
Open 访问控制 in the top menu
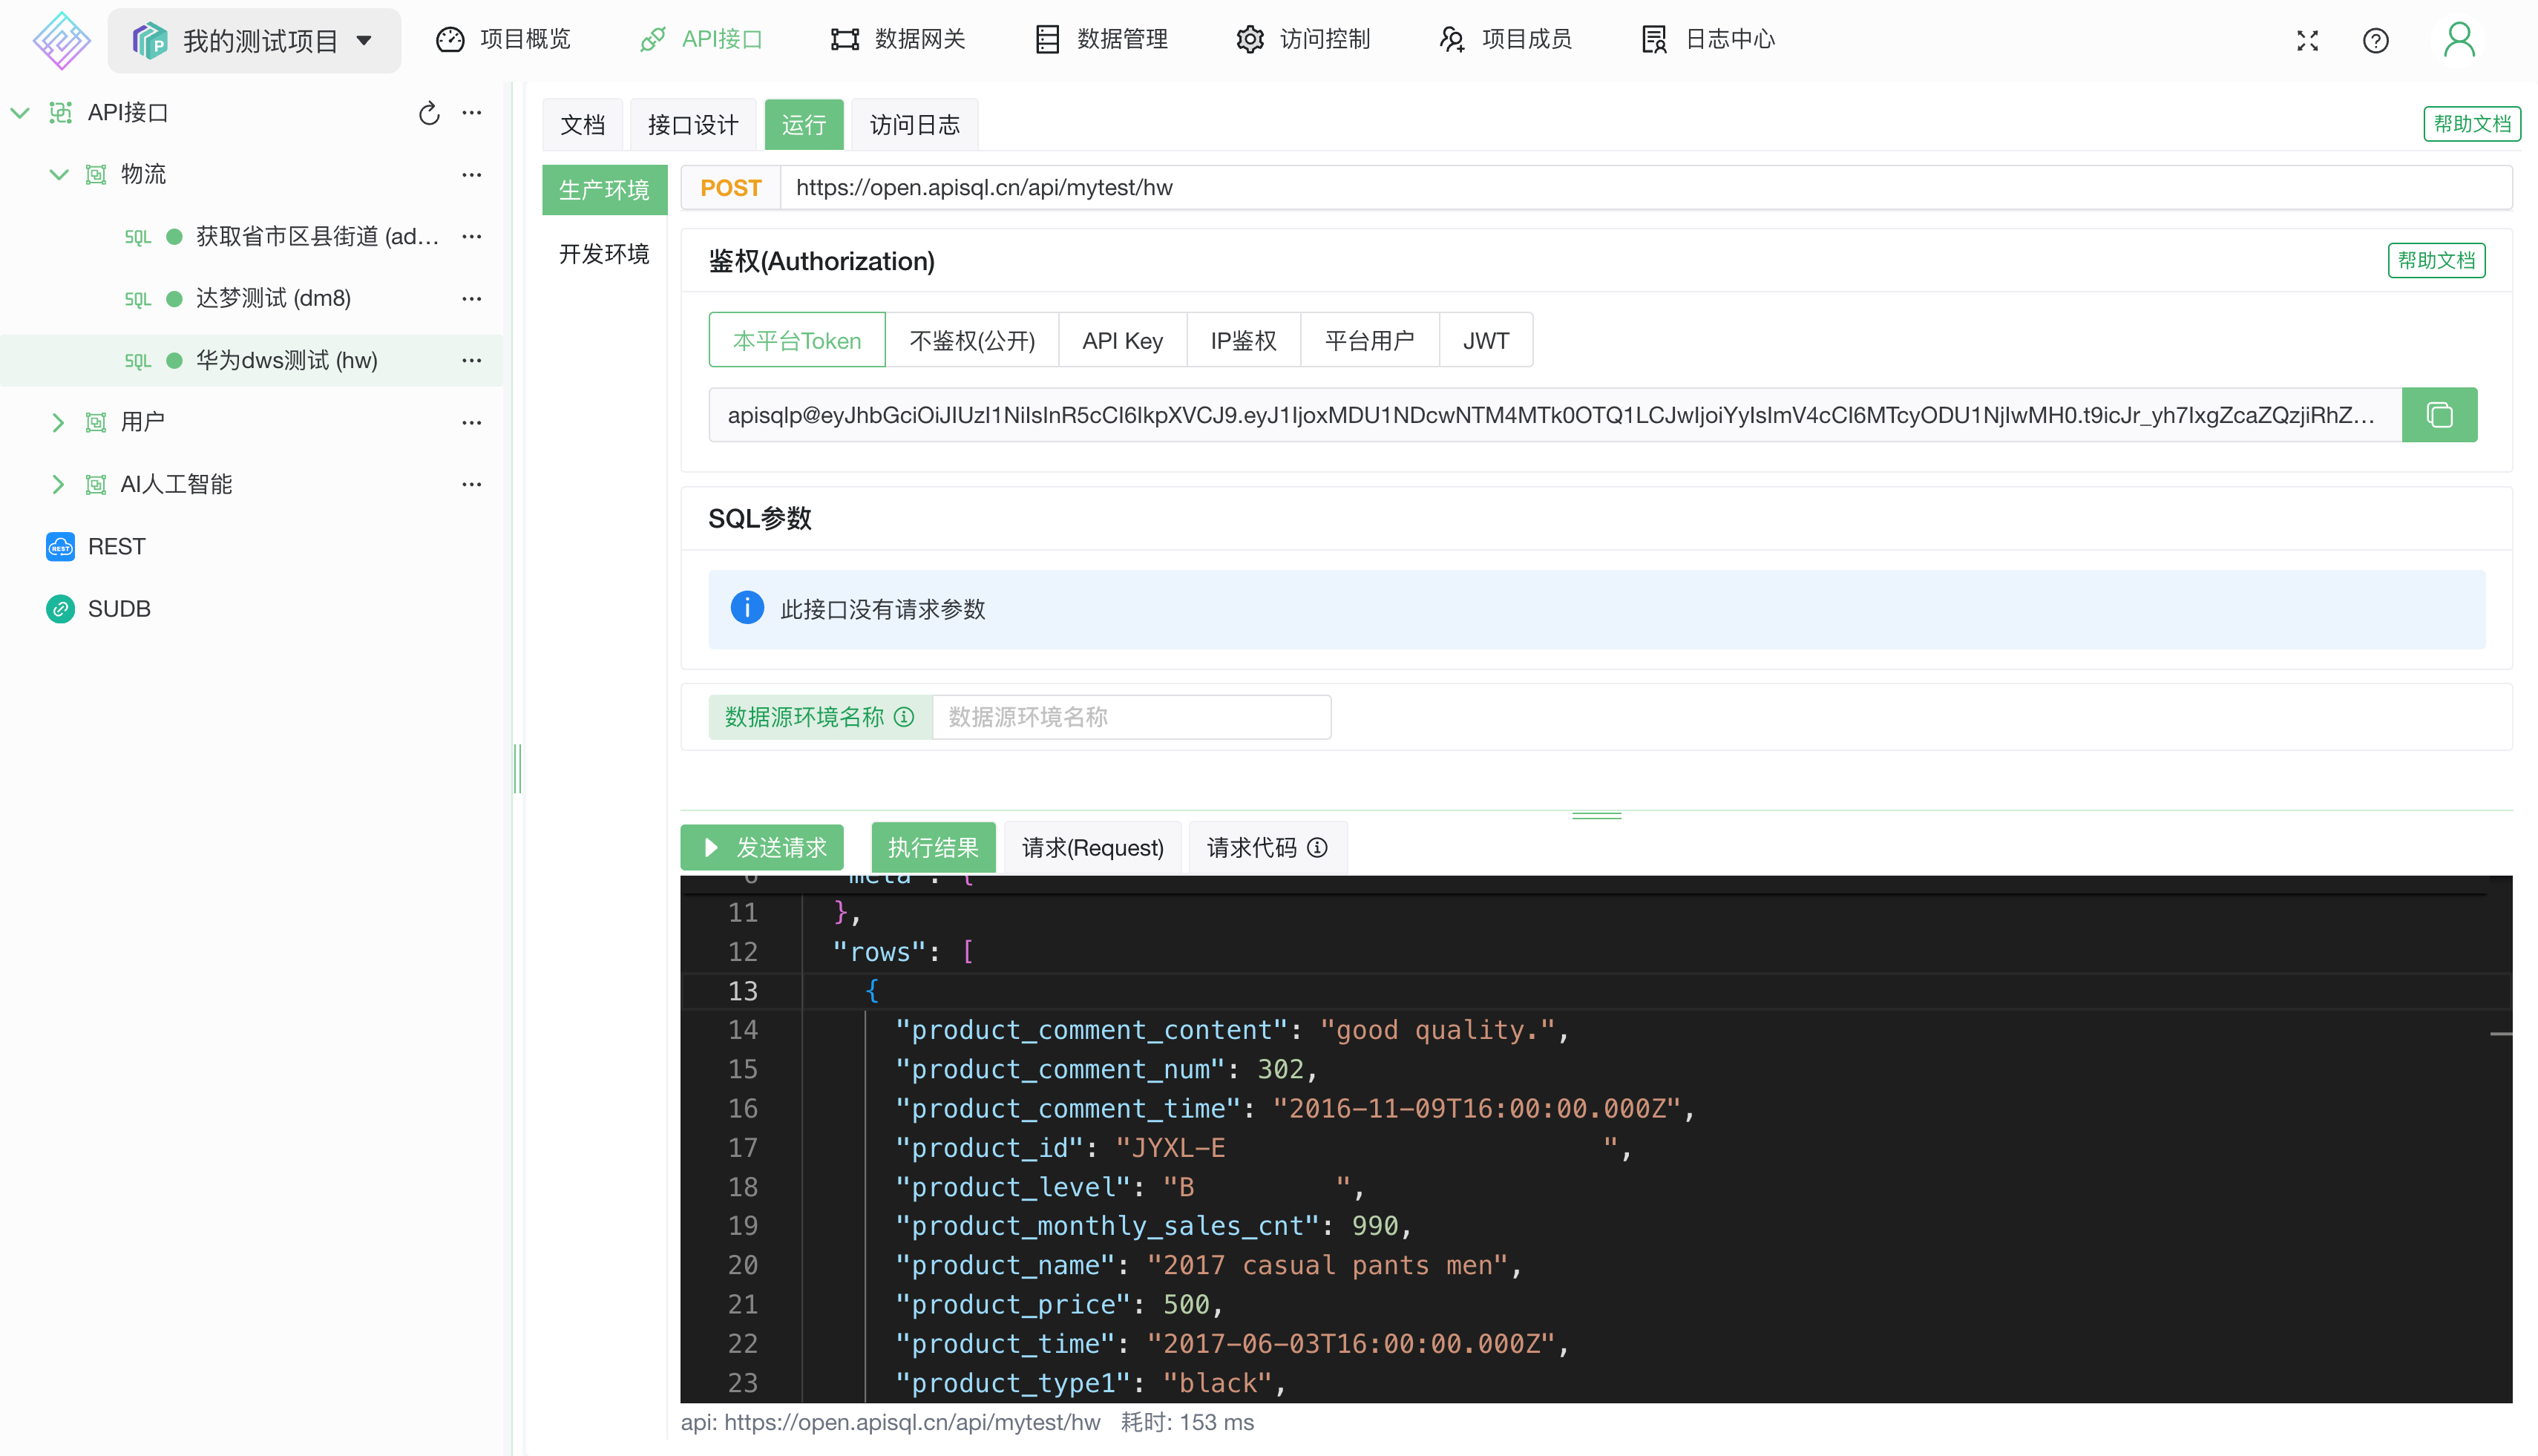tap(1303, 39)
